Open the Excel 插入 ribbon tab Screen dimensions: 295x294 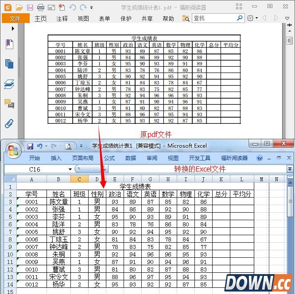pyautogui.click(x=56, y=158)
